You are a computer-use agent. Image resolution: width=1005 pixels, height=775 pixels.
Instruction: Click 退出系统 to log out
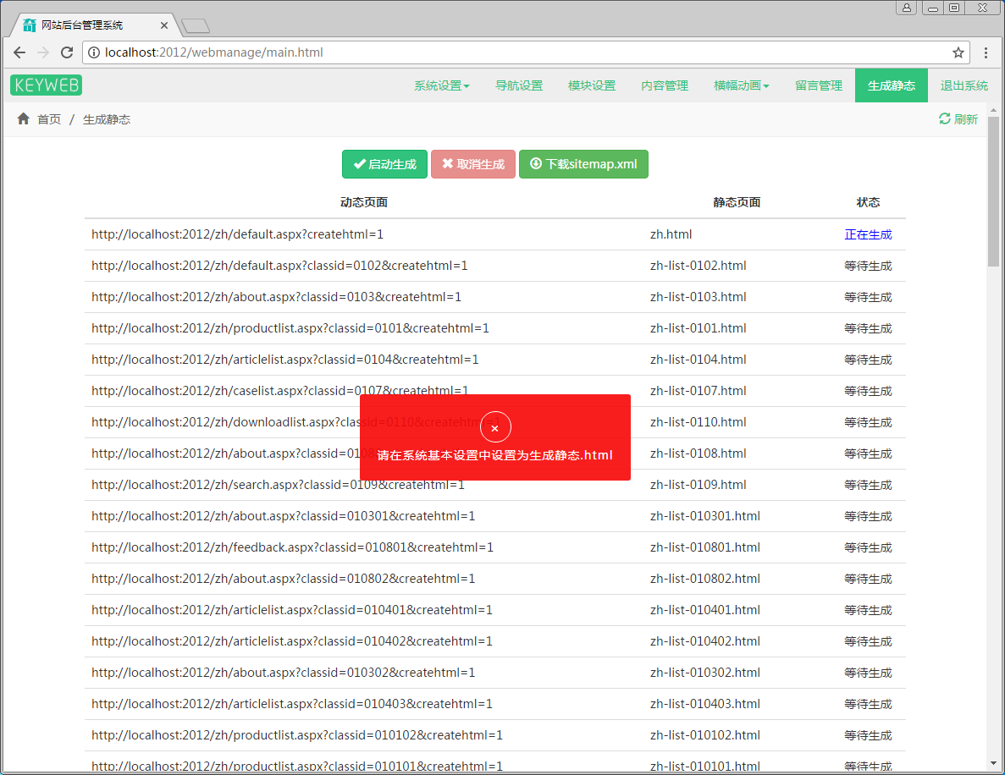coord(964,85)
